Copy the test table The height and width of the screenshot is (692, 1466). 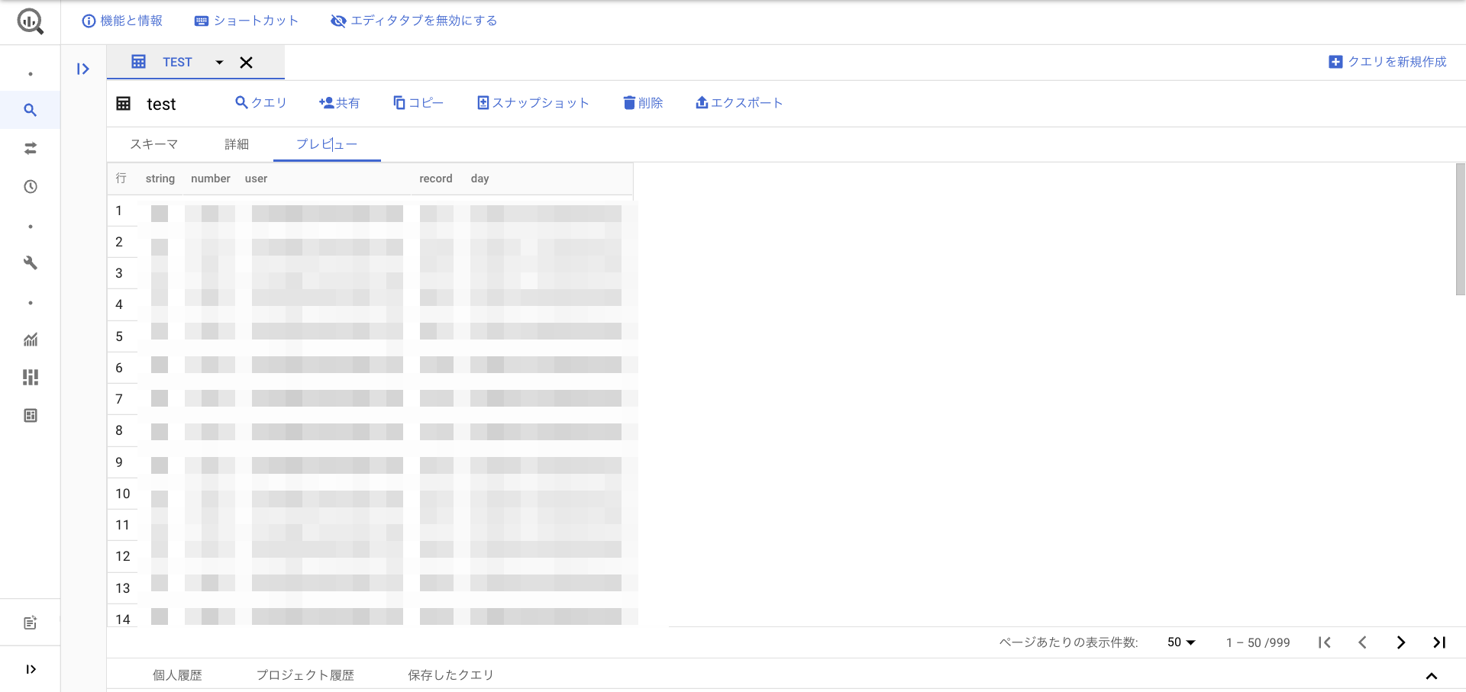[418, 102]
